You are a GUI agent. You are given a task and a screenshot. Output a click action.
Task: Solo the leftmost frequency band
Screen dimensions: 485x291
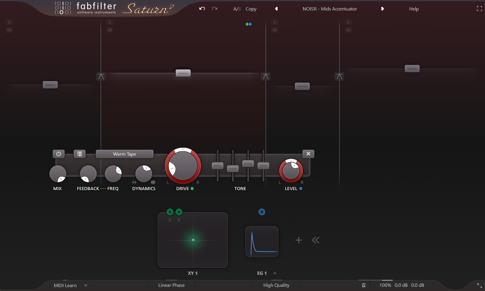click(x=9, y=22)
